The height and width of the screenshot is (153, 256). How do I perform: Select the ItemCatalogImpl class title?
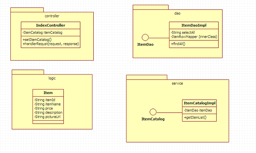200,103
